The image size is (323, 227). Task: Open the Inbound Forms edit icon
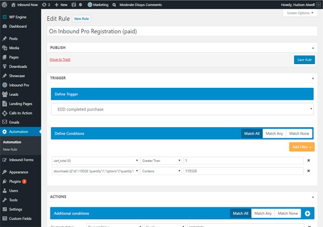[x=5, y=160]
